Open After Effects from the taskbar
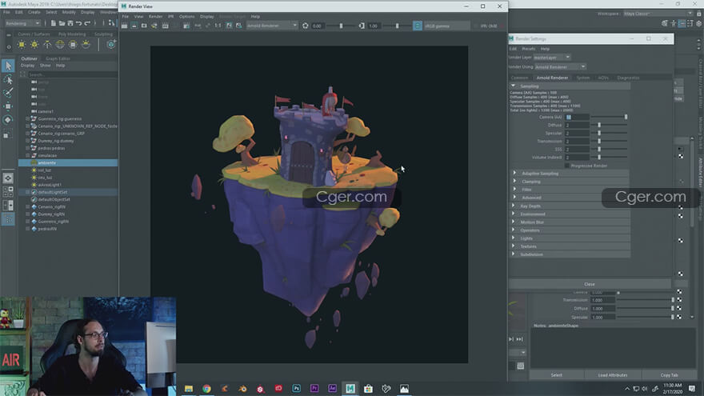This screenshot has height=396, width=704. click(x=332, y=388)
